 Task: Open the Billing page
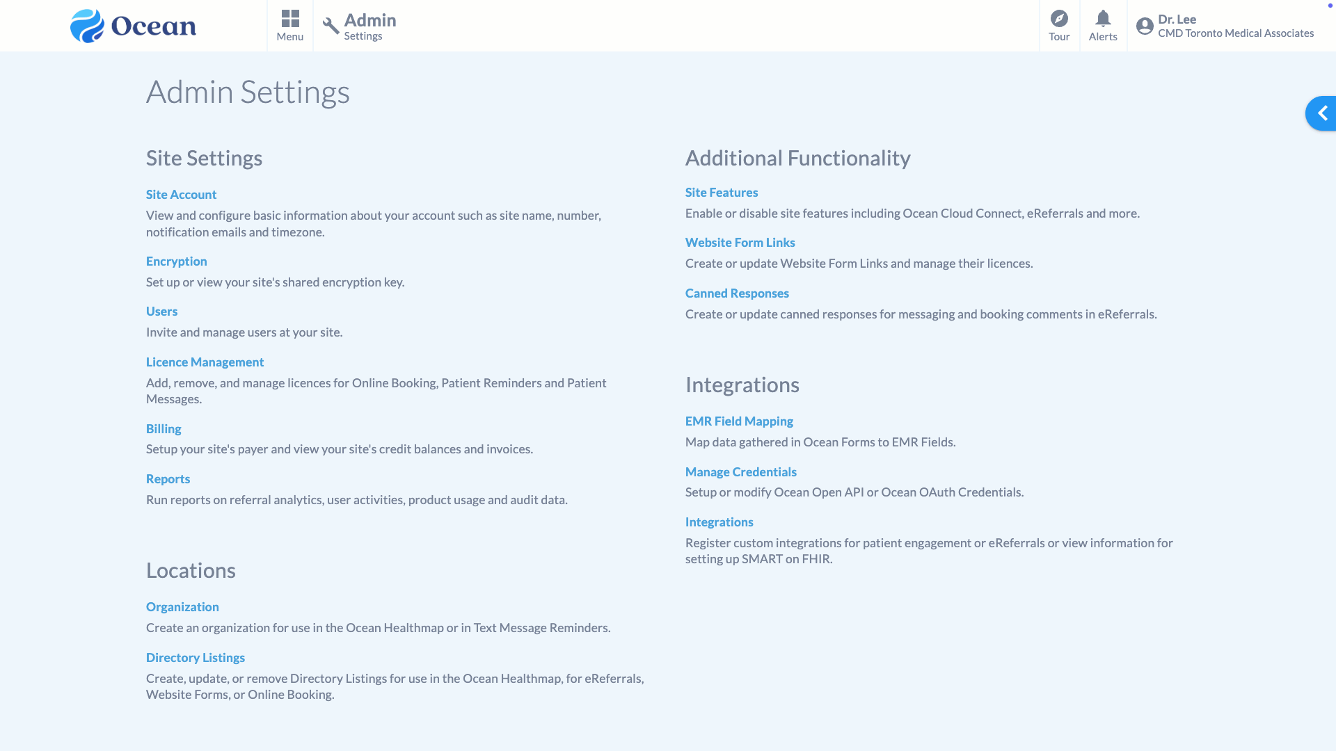coord(164,429)
